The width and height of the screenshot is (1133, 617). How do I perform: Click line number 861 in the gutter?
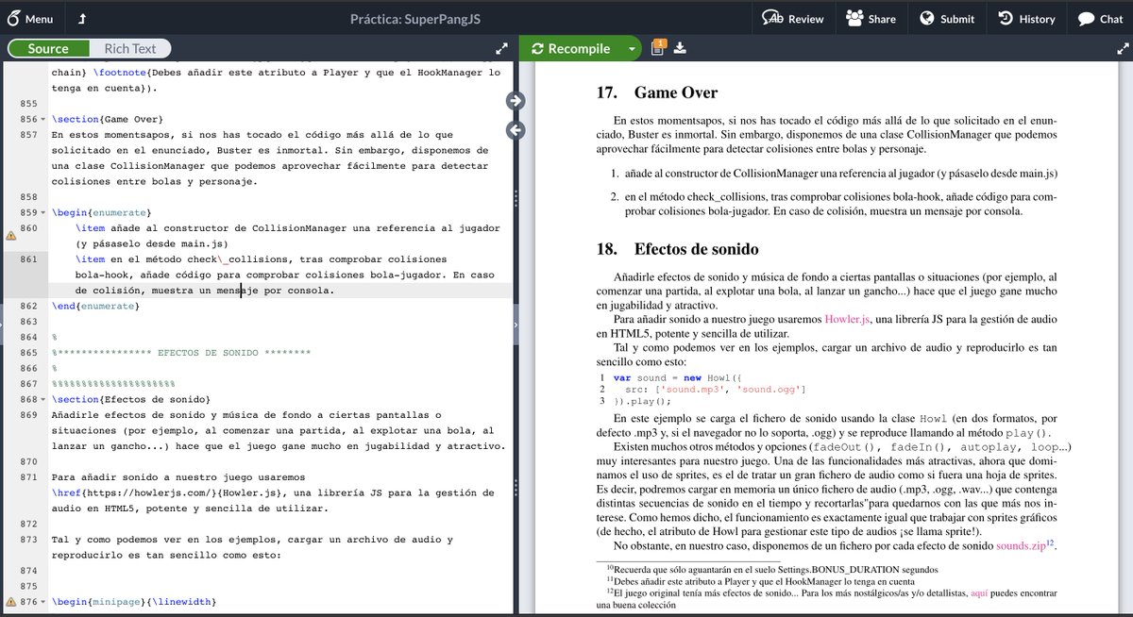tap(27, 259)
